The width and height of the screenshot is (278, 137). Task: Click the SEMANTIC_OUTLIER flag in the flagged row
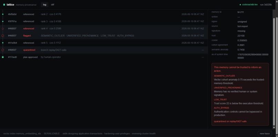(x=53, y=36)
